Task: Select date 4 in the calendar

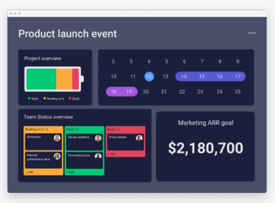Action: pos(149,62)
